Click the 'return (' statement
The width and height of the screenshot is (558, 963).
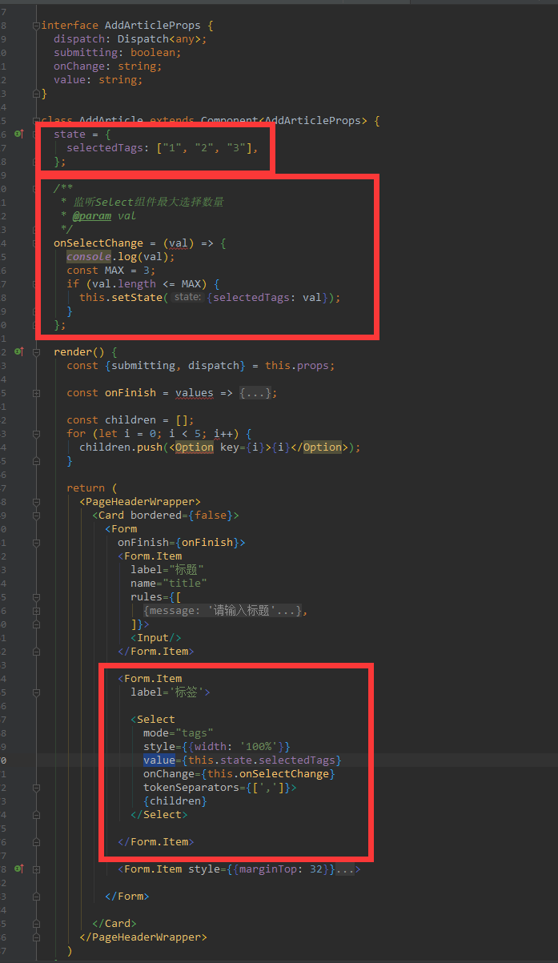[92, 488]
